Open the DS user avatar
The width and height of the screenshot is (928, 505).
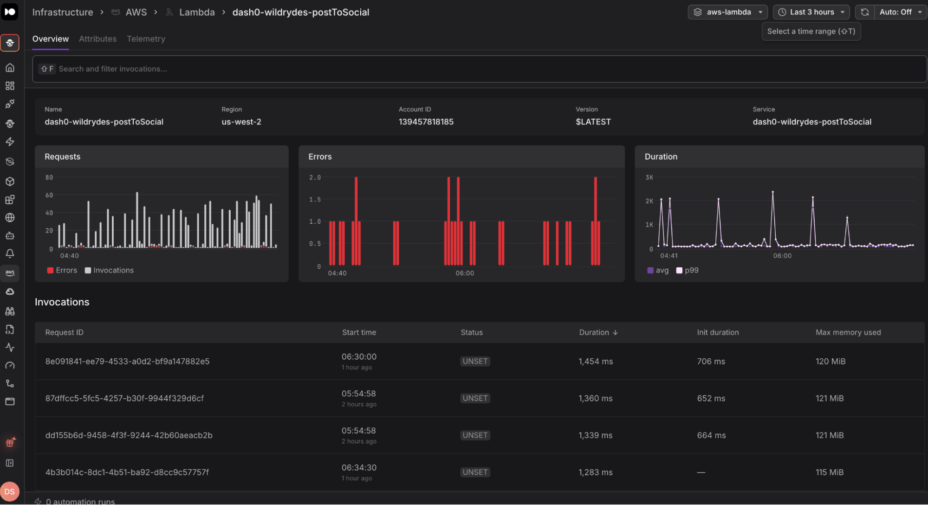[10, 492]
